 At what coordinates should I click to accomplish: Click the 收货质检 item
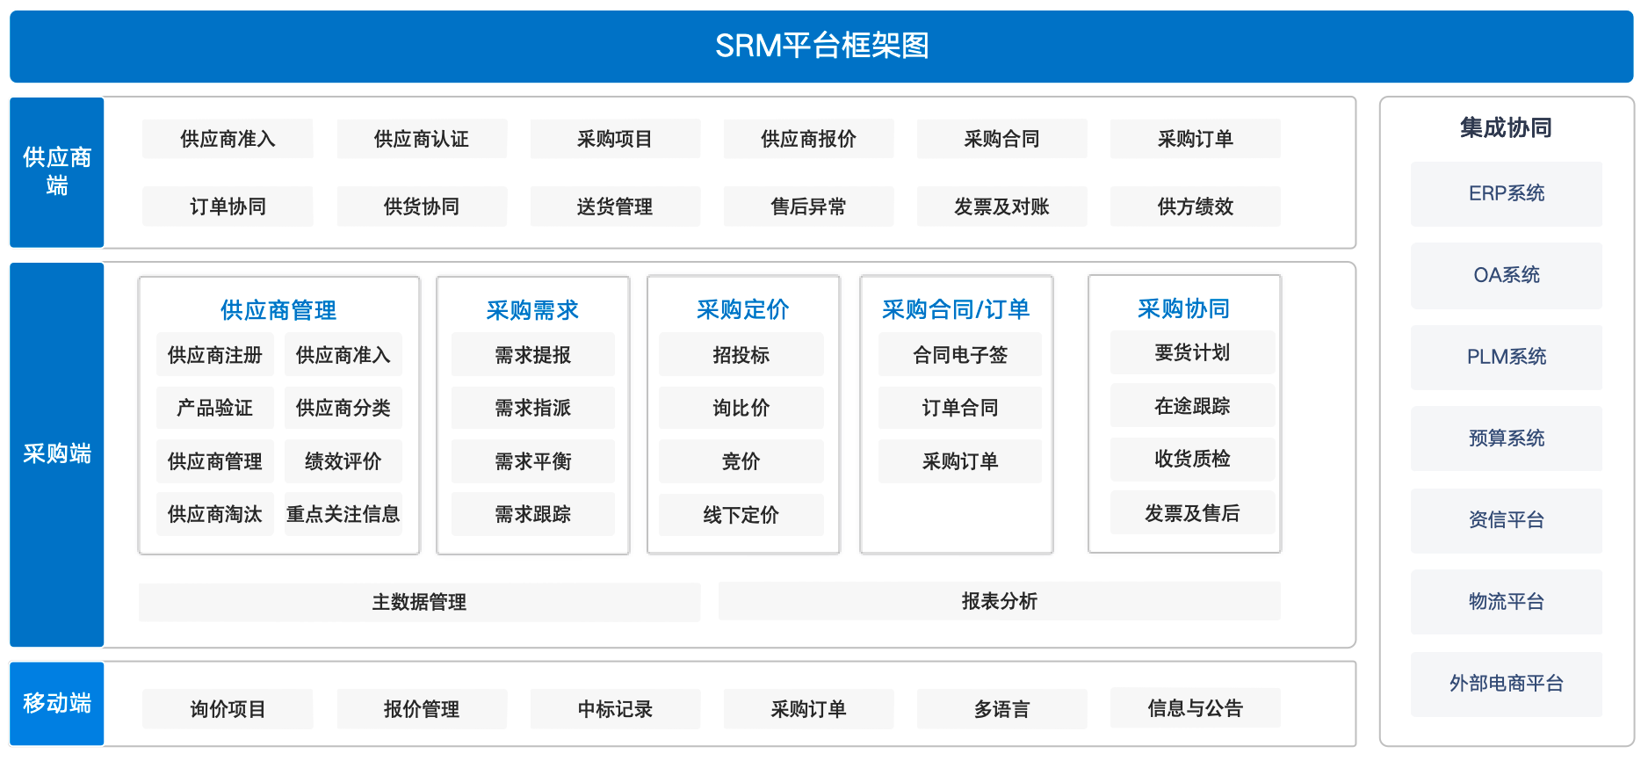pyautogui.click(x=1192, y=459)
